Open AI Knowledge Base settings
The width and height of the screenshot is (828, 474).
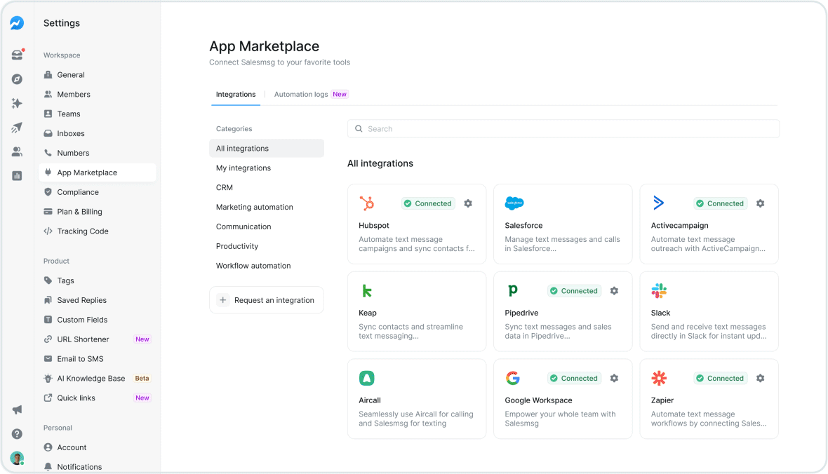97,379
